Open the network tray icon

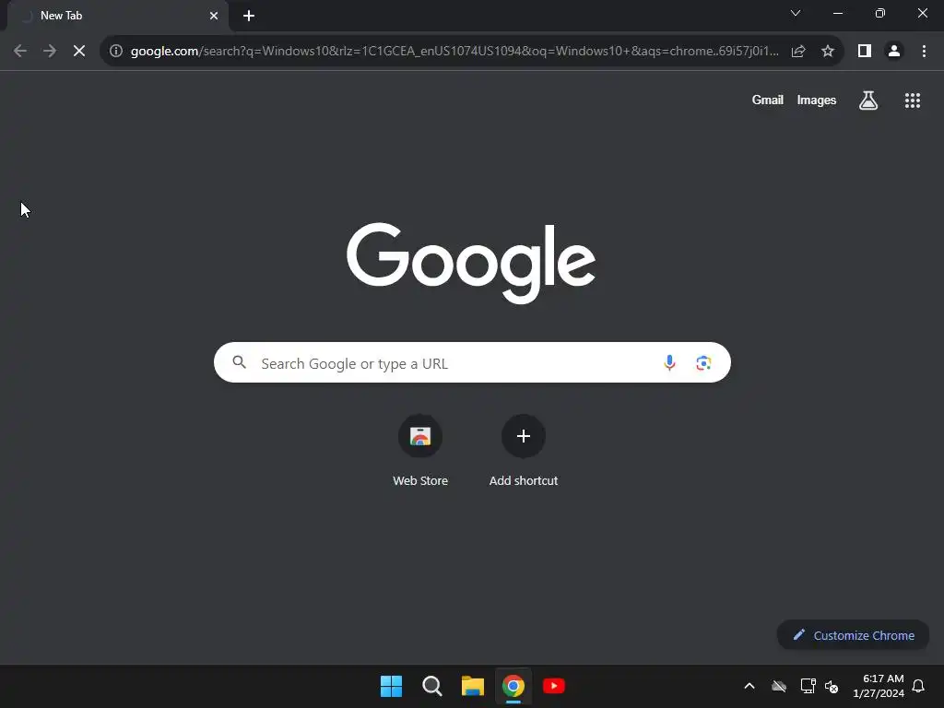(x=808, y=686)
